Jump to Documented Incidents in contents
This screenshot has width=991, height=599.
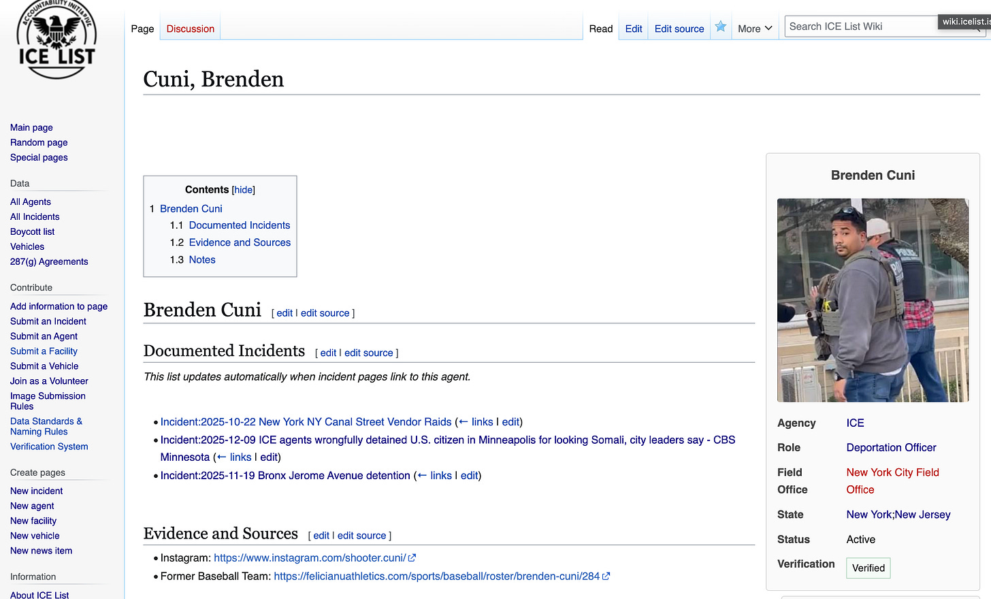tap(240, 225)
